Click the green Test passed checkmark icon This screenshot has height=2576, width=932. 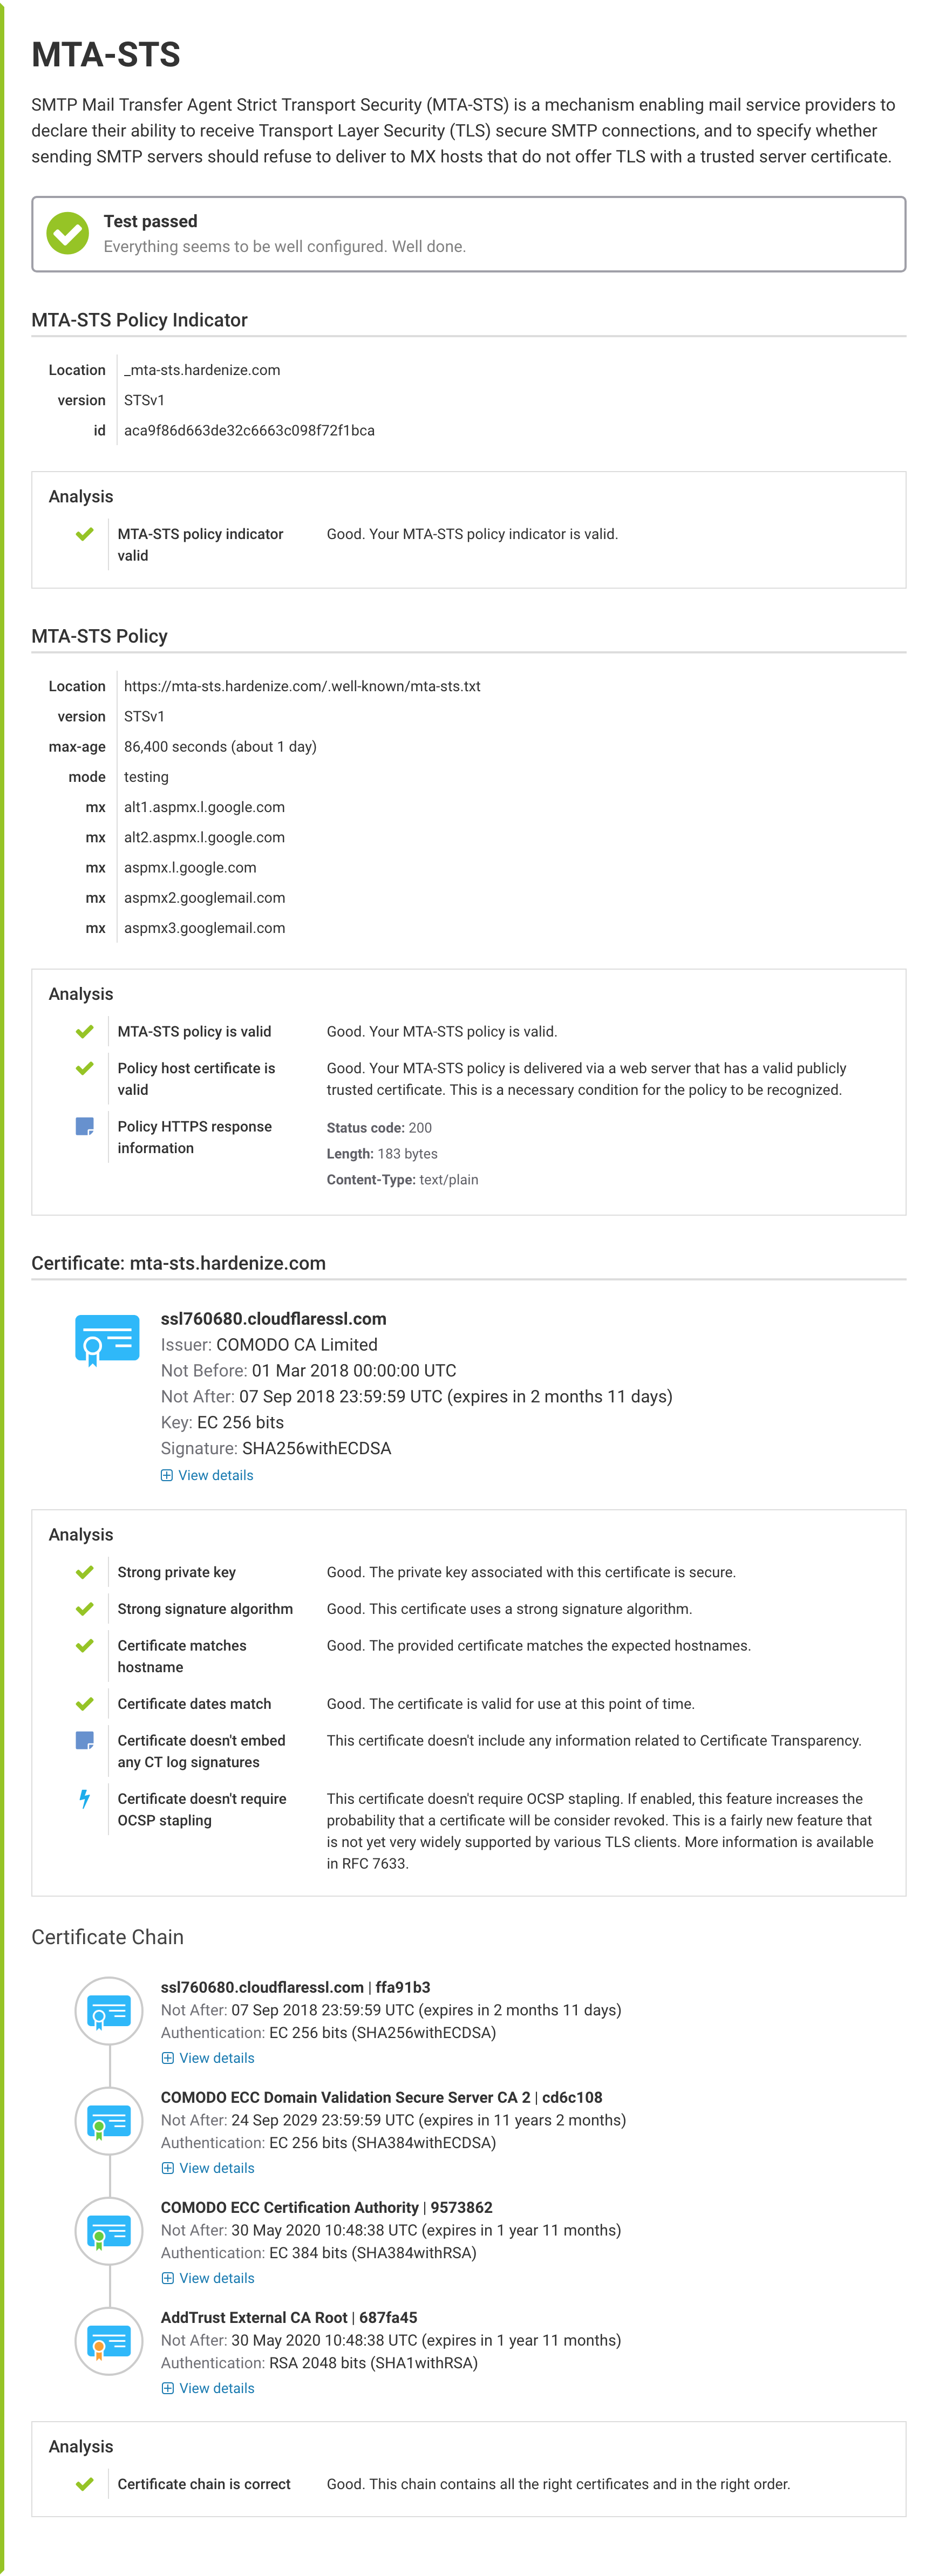coord(68,233)
